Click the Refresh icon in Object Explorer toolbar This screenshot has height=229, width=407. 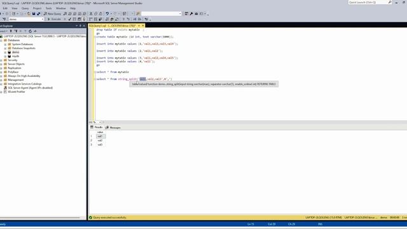30,31
